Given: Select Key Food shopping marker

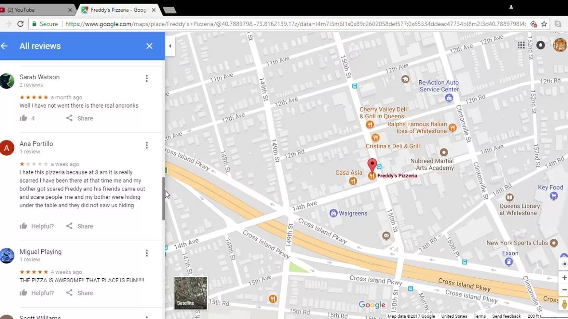Looking at the screenshot, I should point(553,196).
